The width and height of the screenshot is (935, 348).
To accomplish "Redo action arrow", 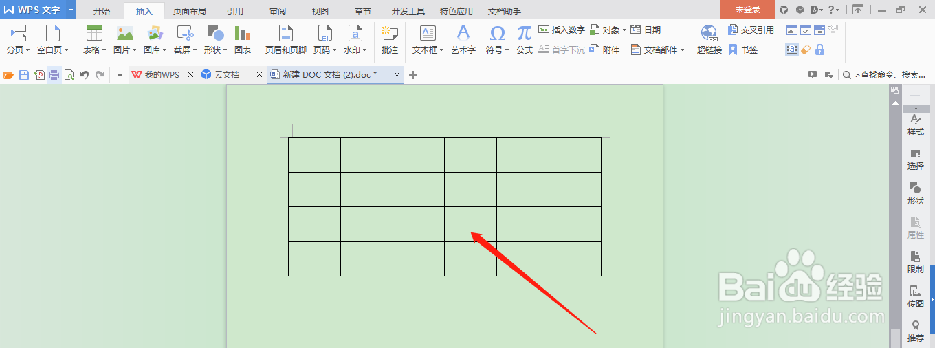I will [100, 75].
